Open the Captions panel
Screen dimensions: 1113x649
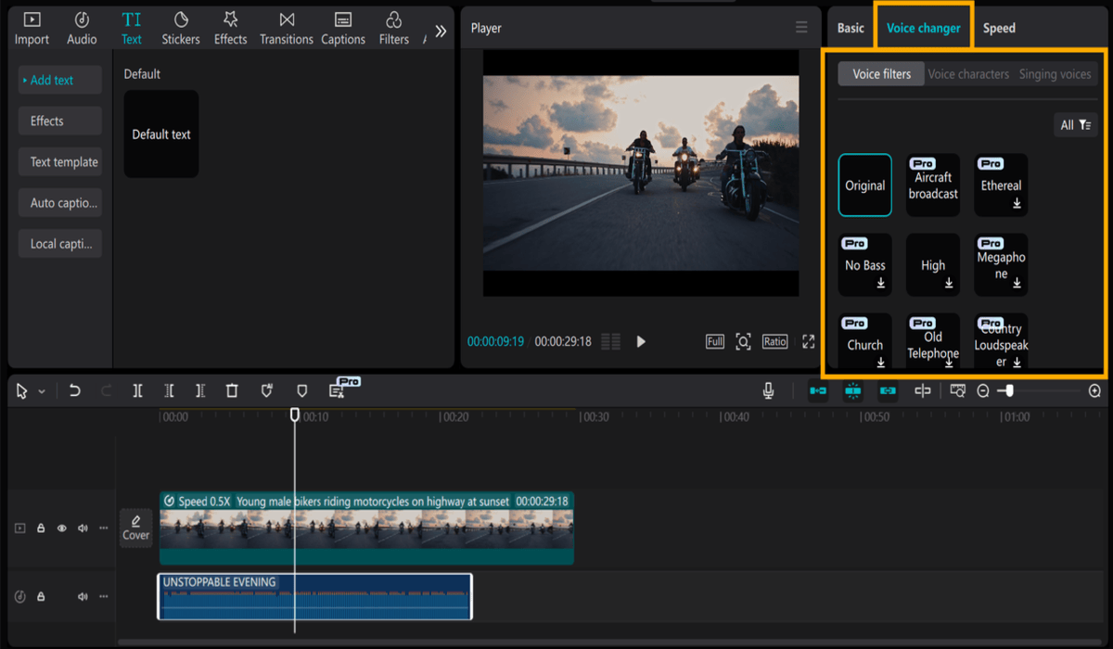pyautogui.click(x=343, y=29)
